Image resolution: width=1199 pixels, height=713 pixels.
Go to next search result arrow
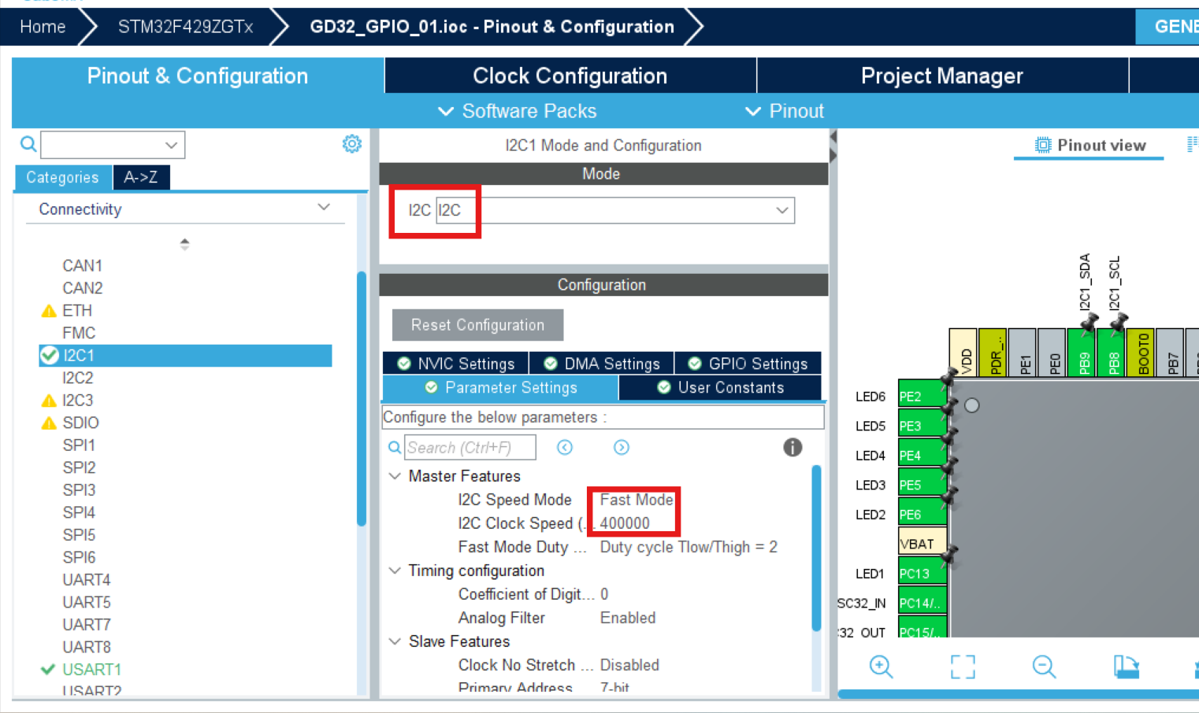[622, 447]
